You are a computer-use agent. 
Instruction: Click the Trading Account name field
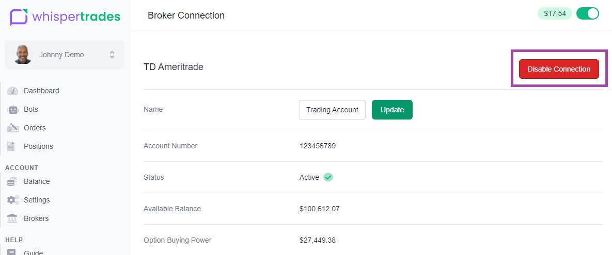[x=333, y=110]
